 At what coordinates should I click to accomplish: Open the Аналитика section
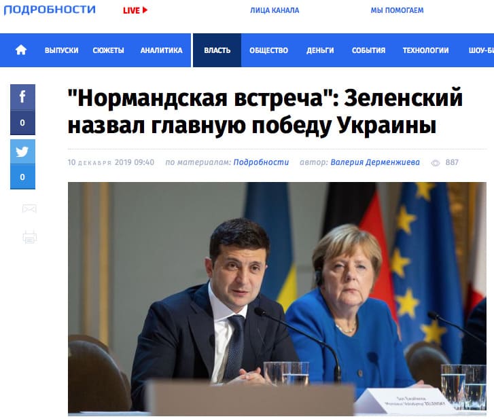pyautogui.click(x=161, y=50)
